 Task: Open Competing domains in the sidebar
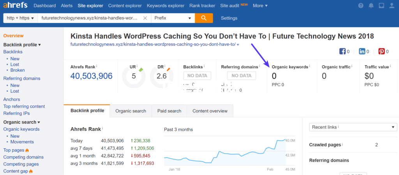tap(23, 157)
